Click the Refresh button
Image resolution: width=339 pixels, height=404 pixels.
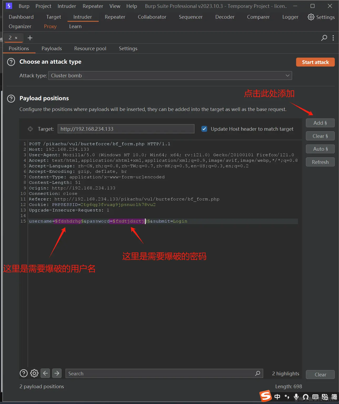pyautogui.click(x=320, y=162)
